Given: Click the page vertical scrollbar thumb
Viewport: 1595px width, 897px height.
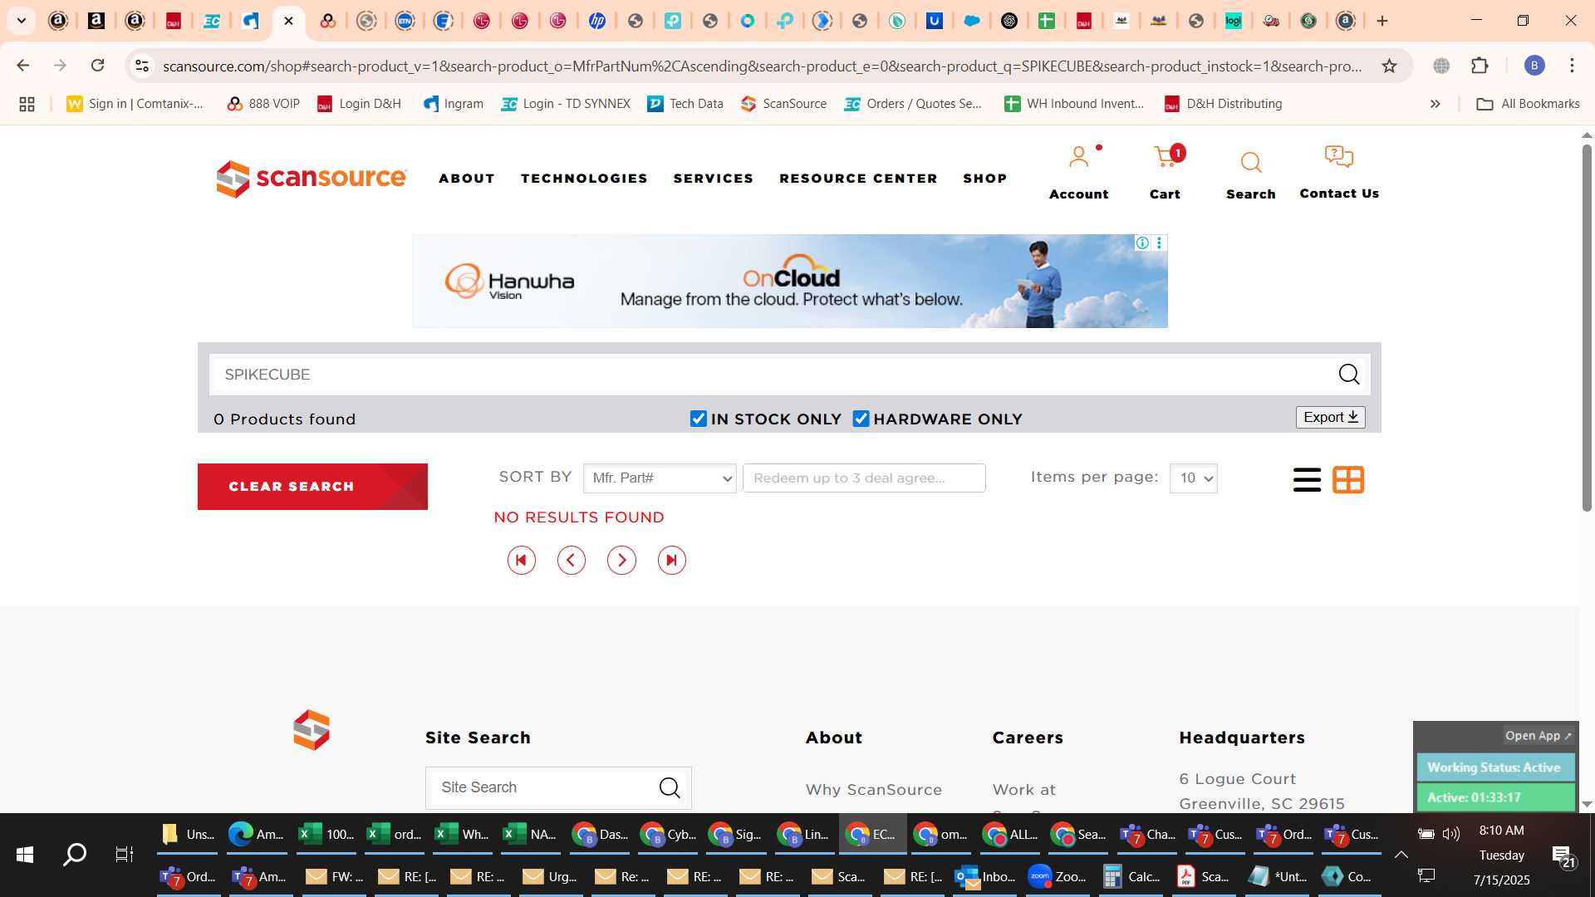Looking at the screenshot, I should pos(1587,328).
